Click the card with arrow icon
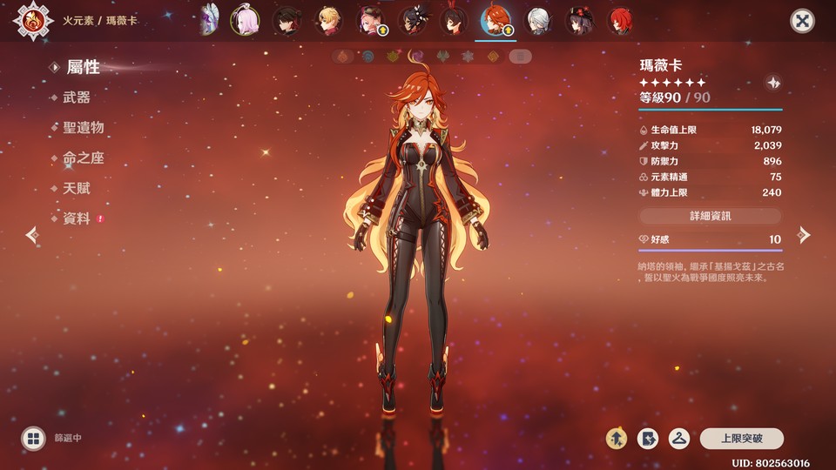The width and height of the screenshot is (836, 470). [648, 439]
